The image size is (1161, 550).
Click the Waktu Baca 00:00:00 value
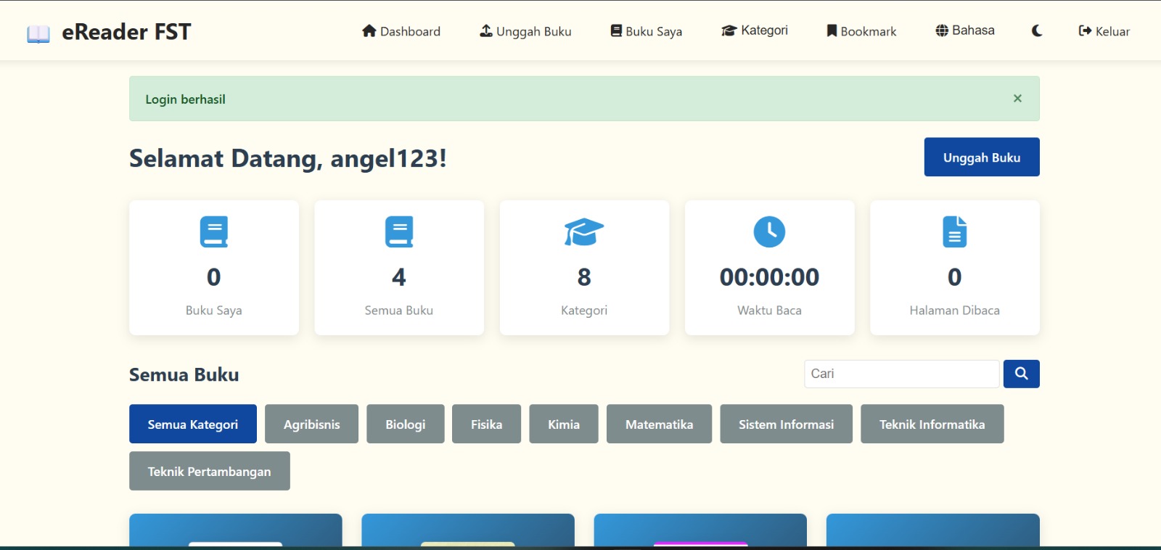click(769, 277)
